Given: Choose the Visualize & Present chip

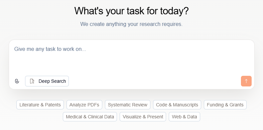Looking at the screenshot, I should [143, 117].
